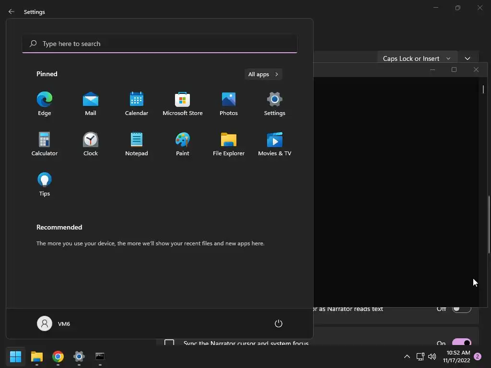This screenshot has width=491, height=368.
Task: Open Notepad from pinned apps
Action: pyautogui.click(x=137, y=144)
